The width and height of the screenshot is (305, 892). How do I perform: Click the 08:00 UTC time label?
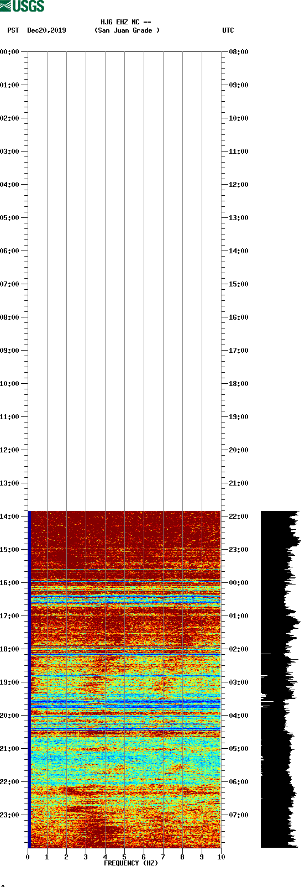[239, 52]
